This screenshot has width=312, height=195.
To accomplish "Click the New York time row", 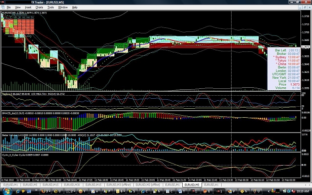I will 286,78.
